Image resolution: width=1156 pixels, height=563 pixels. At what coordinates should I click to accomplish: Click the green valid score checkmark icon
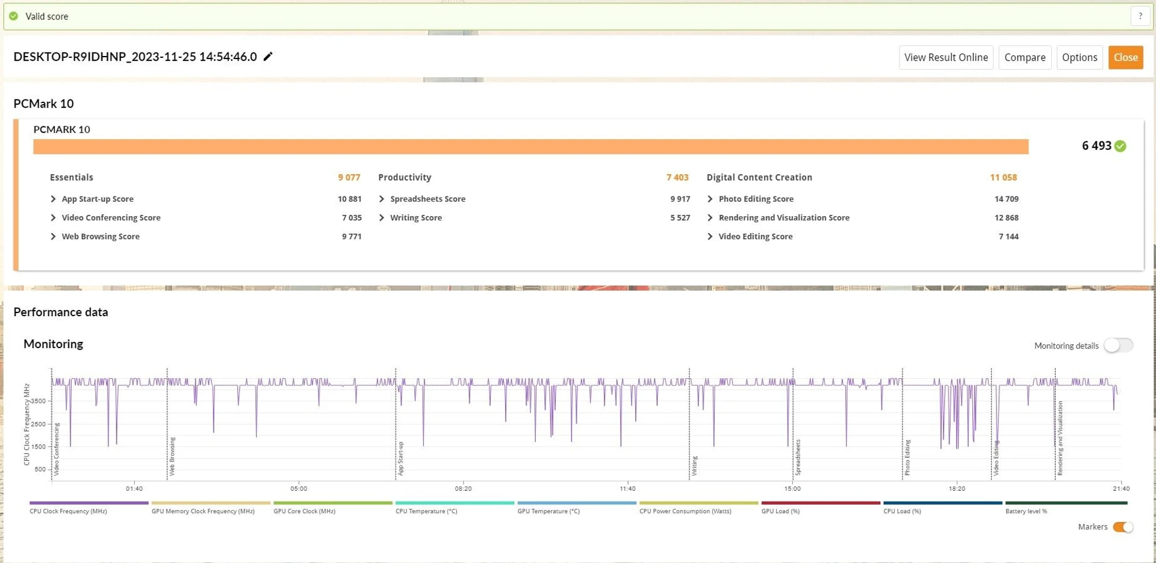click(x=14, y=16)
